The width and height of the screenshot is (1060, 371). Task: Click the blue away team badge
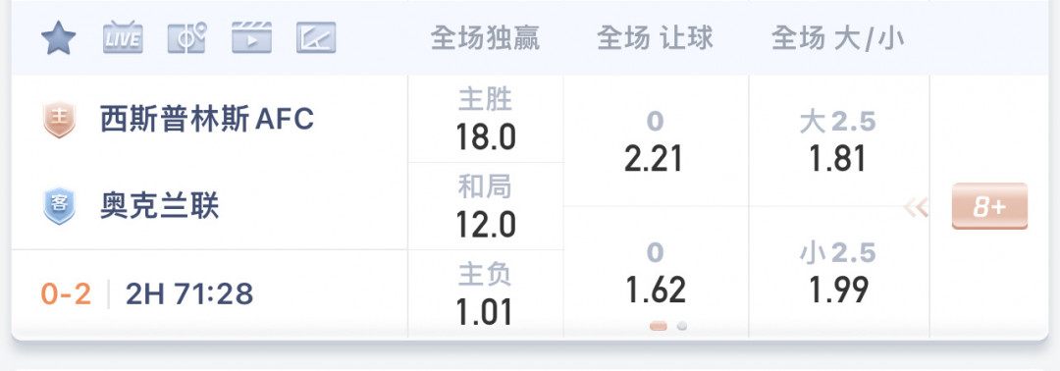tap(60, 207)
